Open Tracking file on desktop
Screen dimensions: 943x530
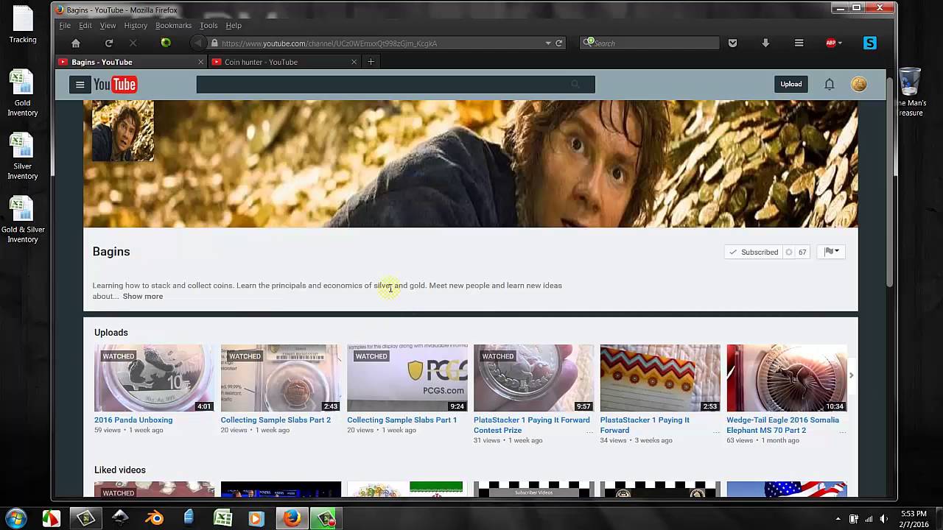23,24
